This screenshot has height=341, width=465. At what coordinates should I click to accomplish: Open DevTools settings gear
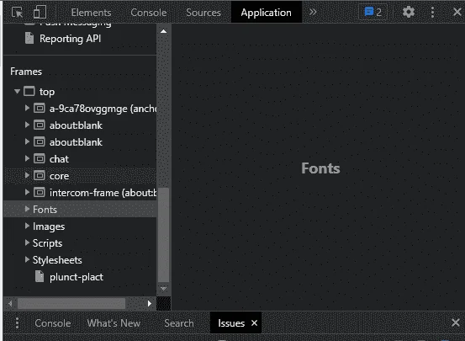(409, 12)
